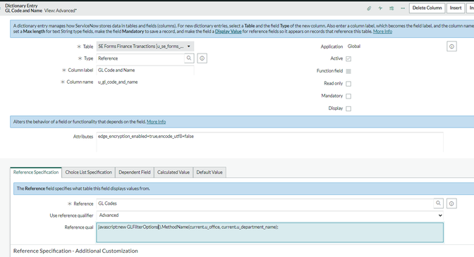Click the Reference GL Codes input field
Screen dimensions: 474x257
click(265, 203)
